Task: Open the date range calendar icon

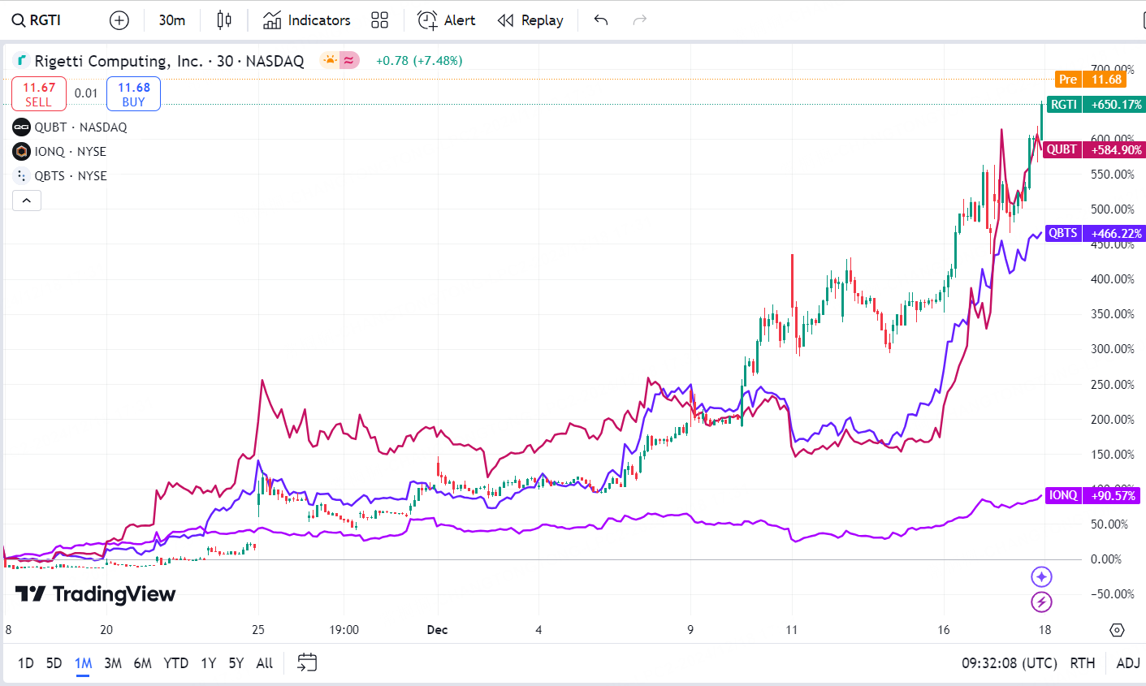Action: coord(306,662)
